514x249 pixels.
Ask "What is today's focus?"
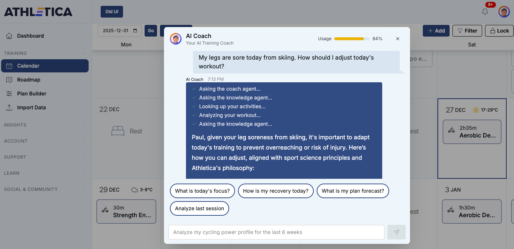202,191
